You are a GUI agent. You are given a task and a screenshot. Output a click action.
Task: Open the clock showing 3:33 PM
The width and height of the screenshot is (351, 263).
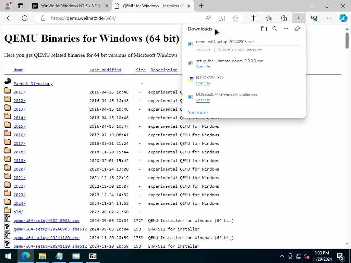click(x=322, y=256)
